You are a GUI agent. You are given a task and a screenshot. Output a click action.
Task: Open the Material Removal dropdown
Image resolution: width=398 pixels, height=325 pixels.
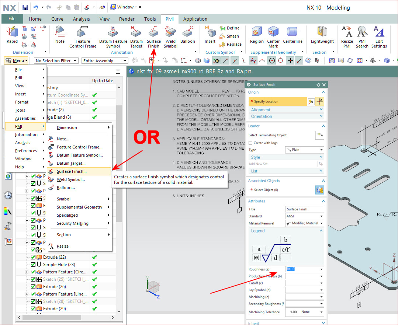(305, 223)
